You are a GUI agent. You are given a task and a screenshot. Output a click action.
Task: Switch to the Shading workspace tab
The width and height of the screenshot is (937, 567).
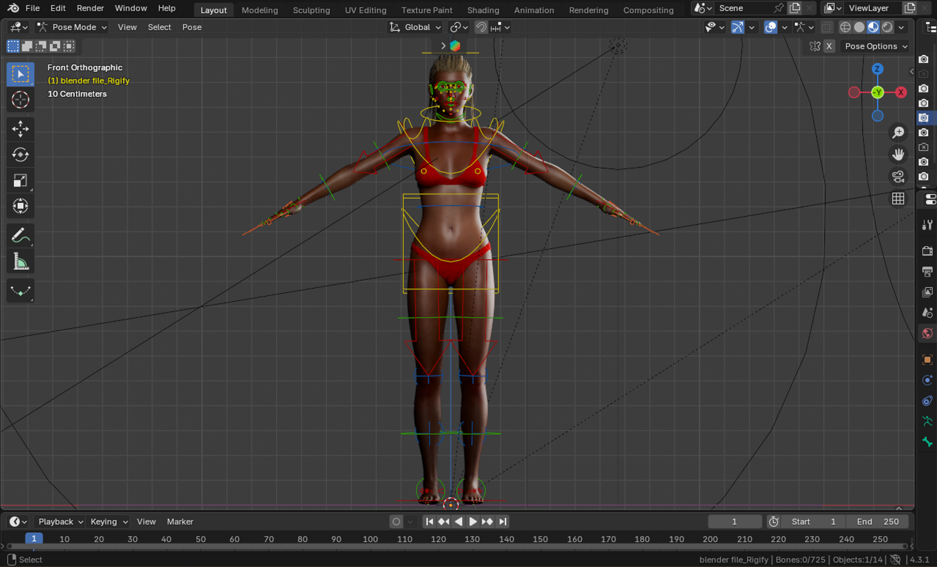[x=483, y=10]
